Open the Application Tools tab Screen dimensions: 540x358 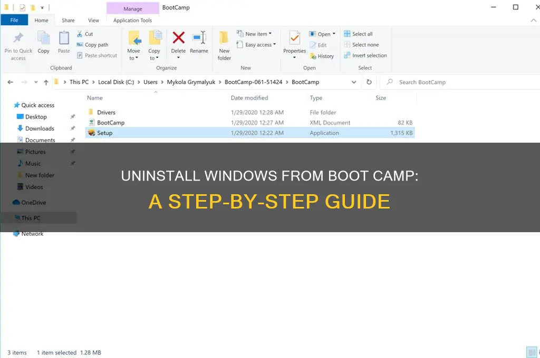point(132,21)
